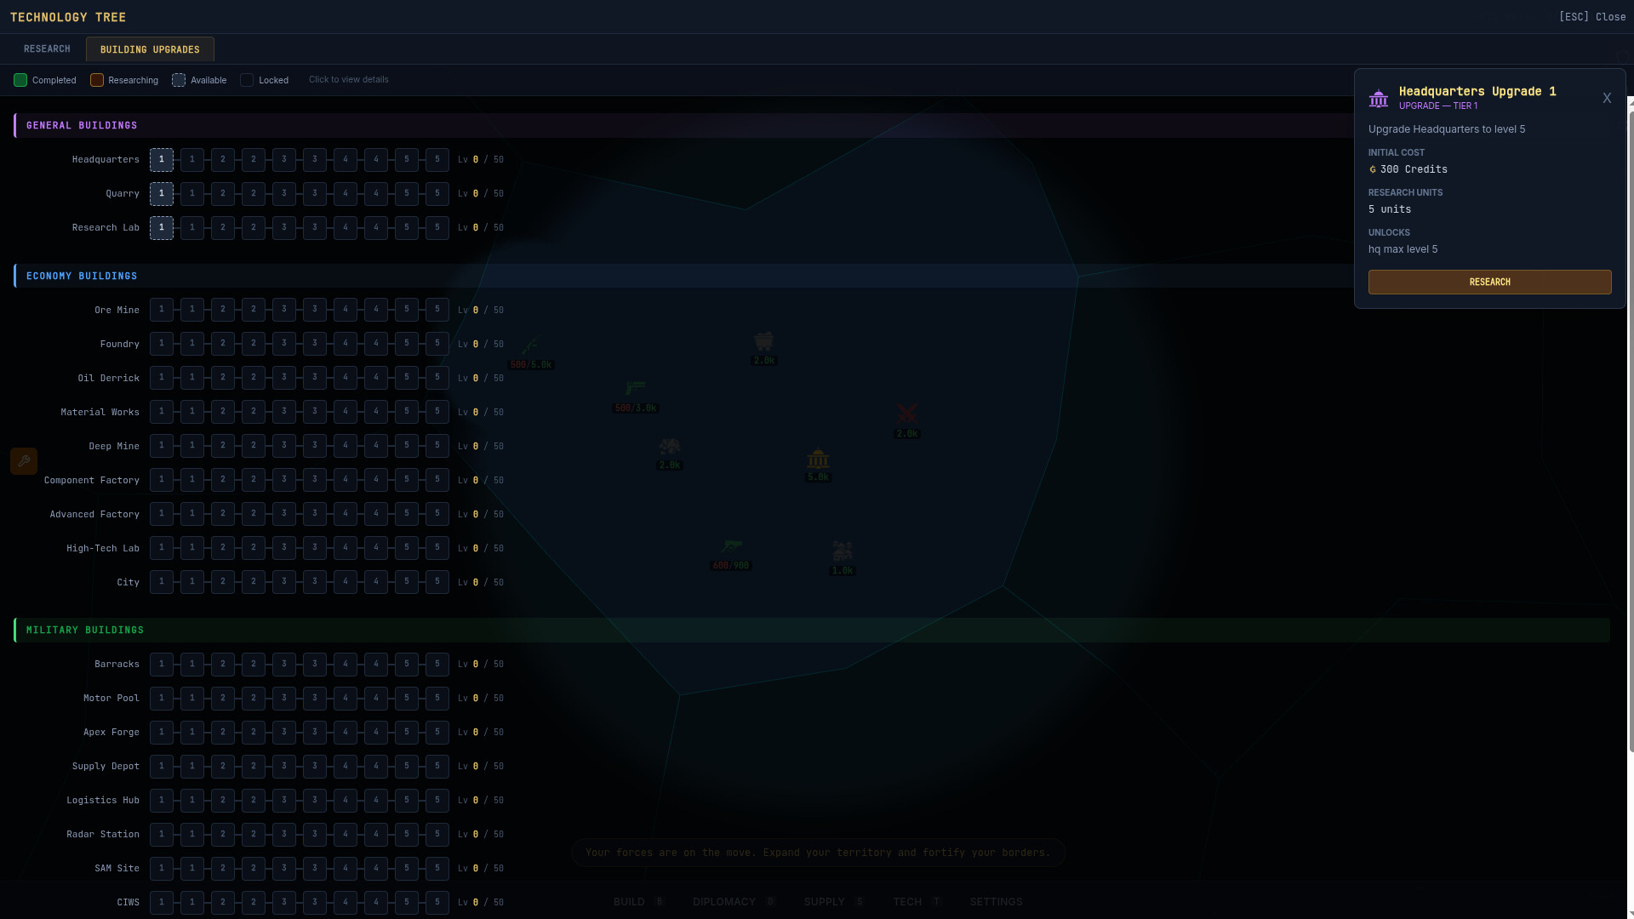Image resolution: width=1634 pixels, height=919 pixels.
Task: Switch to the Research tab
Action: pos(47,49)
